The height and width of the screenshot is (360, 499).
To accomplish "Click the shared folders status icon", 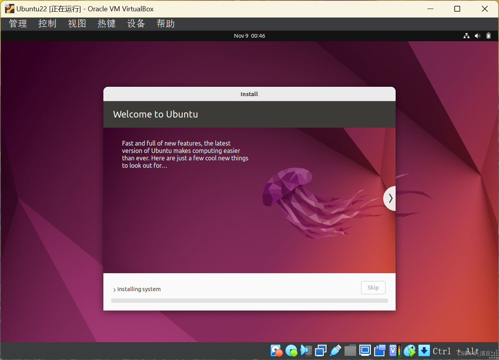I will [x=350, y=351].
